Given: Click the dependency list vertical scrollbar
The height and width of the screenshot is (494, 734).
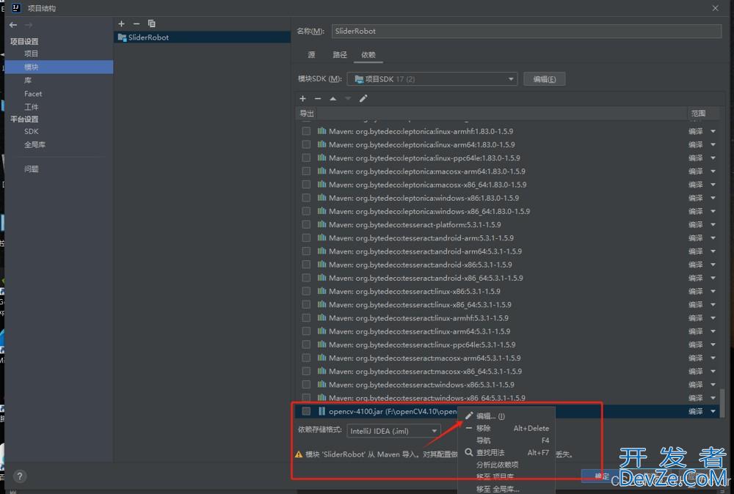Looking at the screenshot, I should [x=724, y=402].
